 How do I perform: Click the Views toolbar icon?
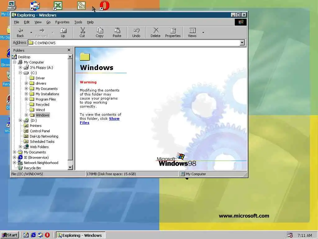click(192, 32)
